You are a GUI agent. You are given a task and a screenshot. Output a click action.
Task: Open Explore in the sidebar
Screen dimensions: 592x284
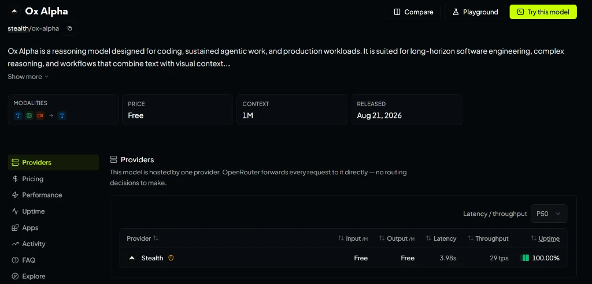click(x=53, y=276)
